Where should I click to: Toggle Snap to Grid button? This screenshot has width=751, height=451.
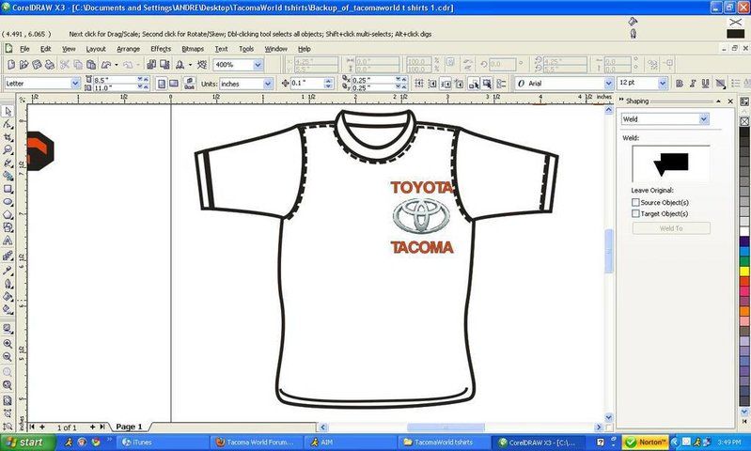click(x=419, y=84)
